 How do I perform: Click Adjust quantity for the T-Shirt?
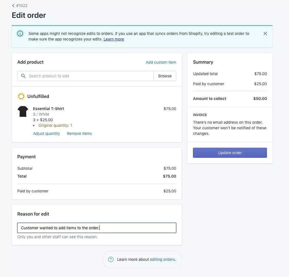(x=46, y=133)
